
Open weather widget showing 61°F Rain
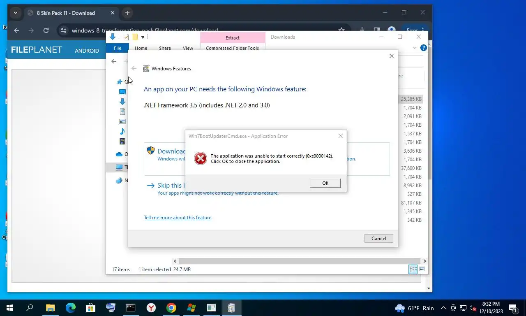click(x=414, y=308)
